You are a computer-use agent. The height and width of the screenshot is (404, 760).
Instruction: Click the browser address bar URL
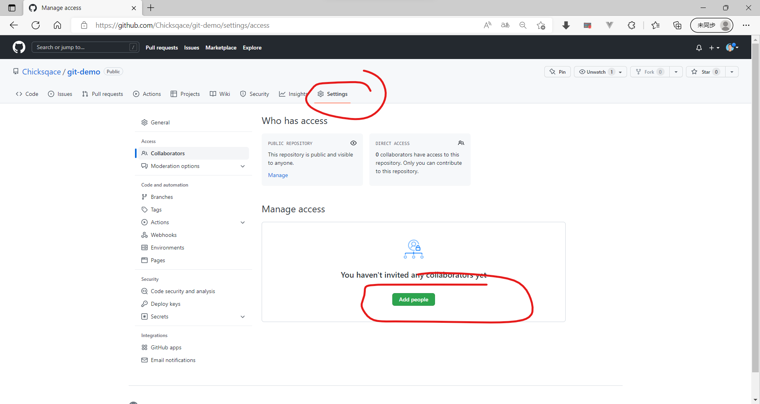pyautogui.click(x=182, y=25)
